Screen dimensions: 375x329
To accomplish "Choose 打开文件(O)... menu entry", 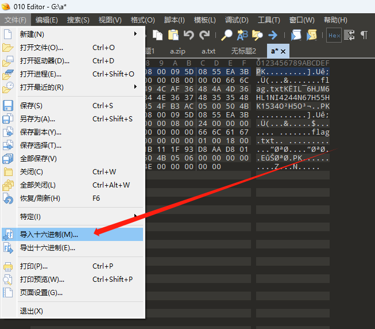I will tap(72, 48).
